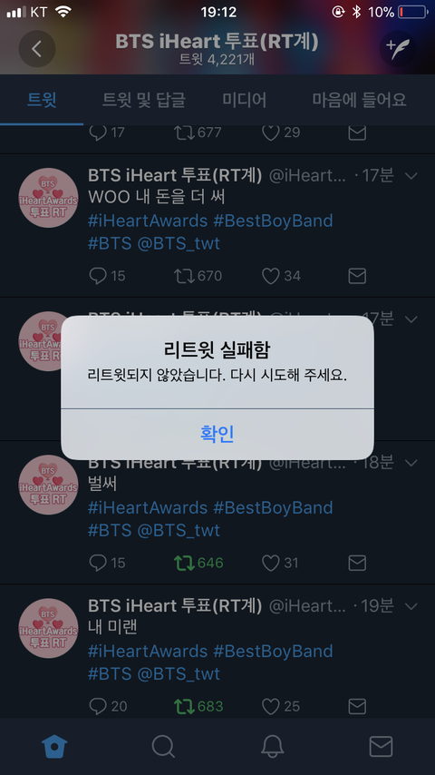Open Messages envelope in bottom bar
This screenshot has width=435, height=775.
coord(381,746)
